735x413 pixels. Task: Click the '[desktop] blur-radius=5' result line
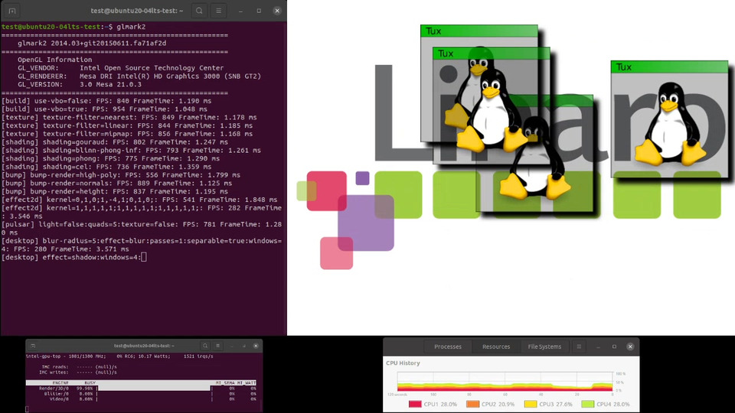(142, 245)
